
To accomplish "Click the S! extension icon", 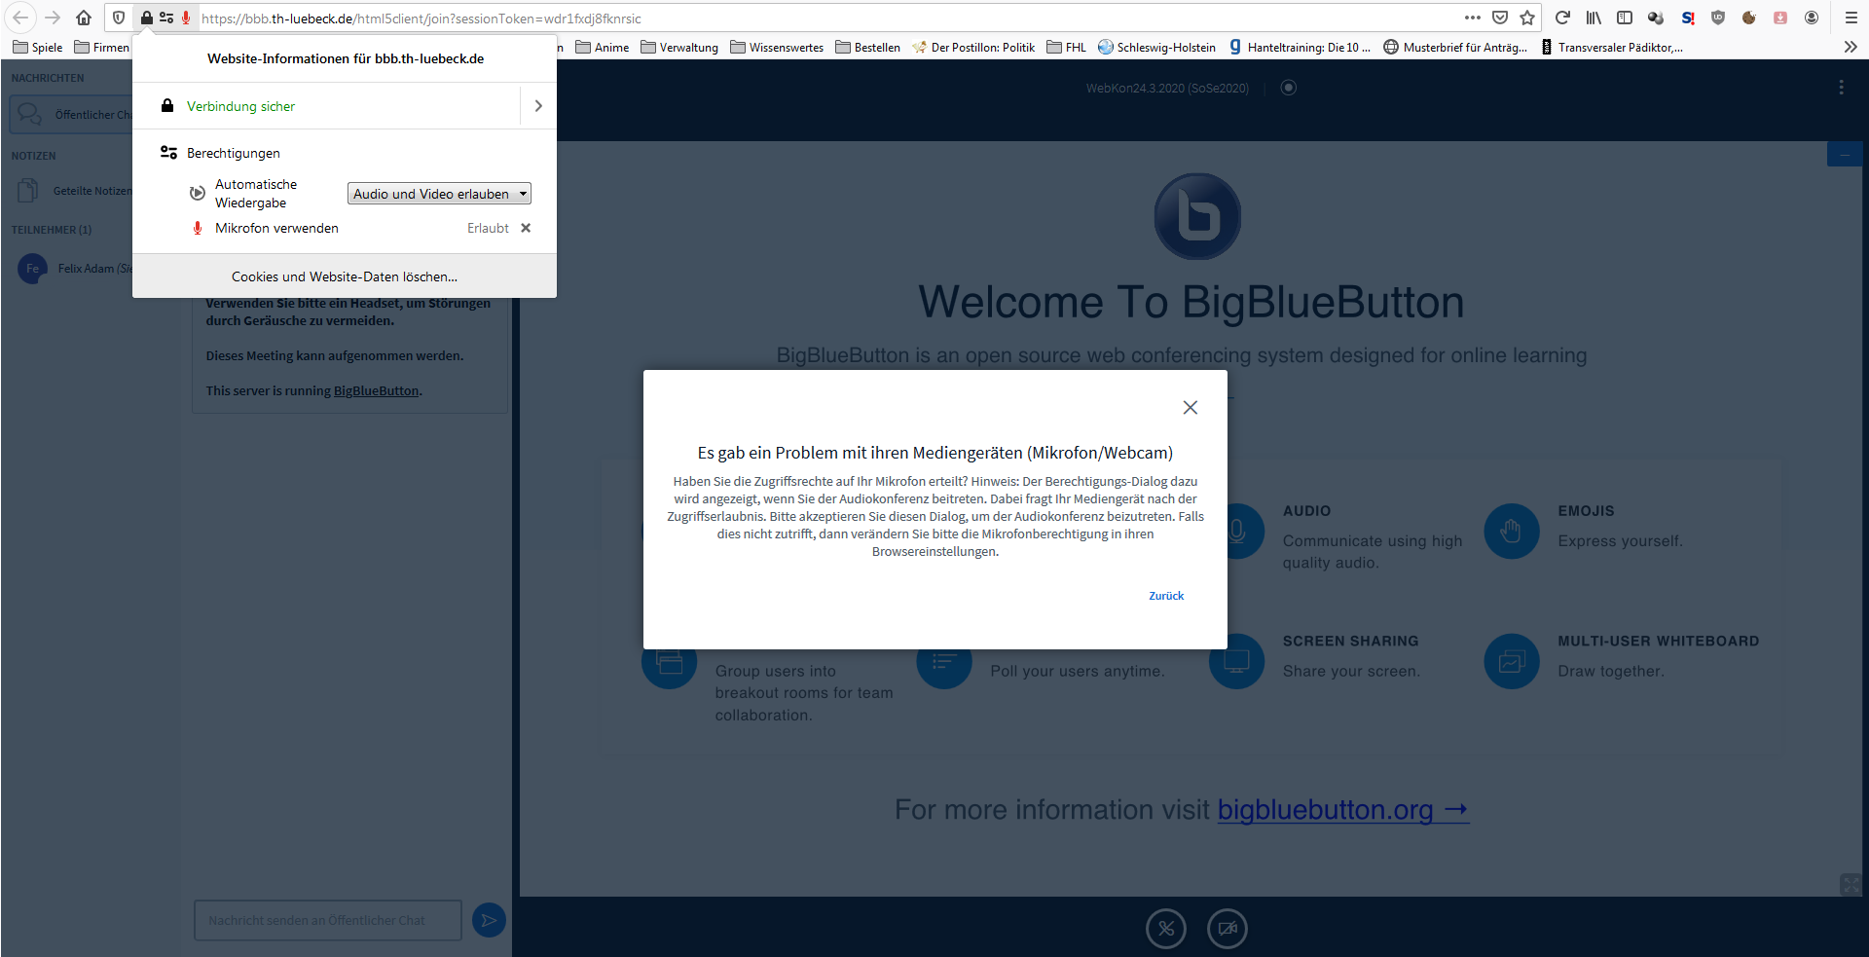I will (1688, 18).
